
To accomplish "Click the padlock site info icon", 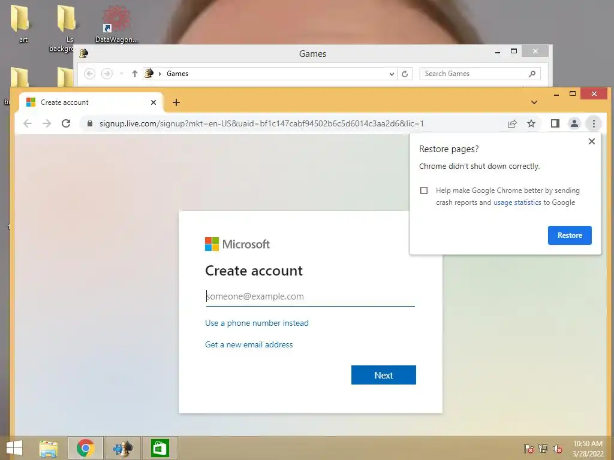I will point(90,123).
